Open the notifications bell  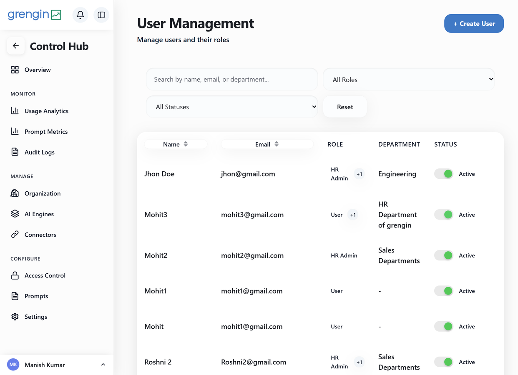80,15
